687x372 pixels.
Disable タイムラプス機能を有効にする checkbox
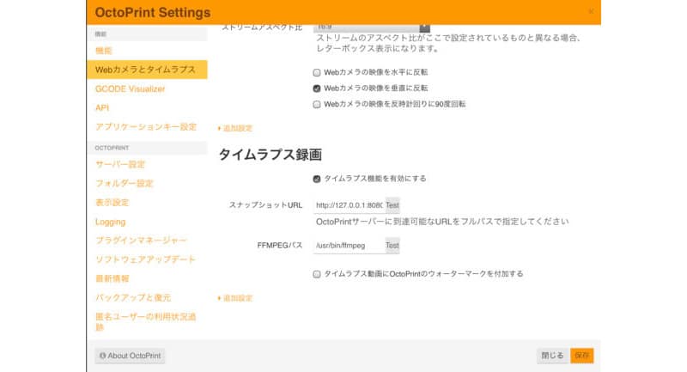click(x=317, y=179)
